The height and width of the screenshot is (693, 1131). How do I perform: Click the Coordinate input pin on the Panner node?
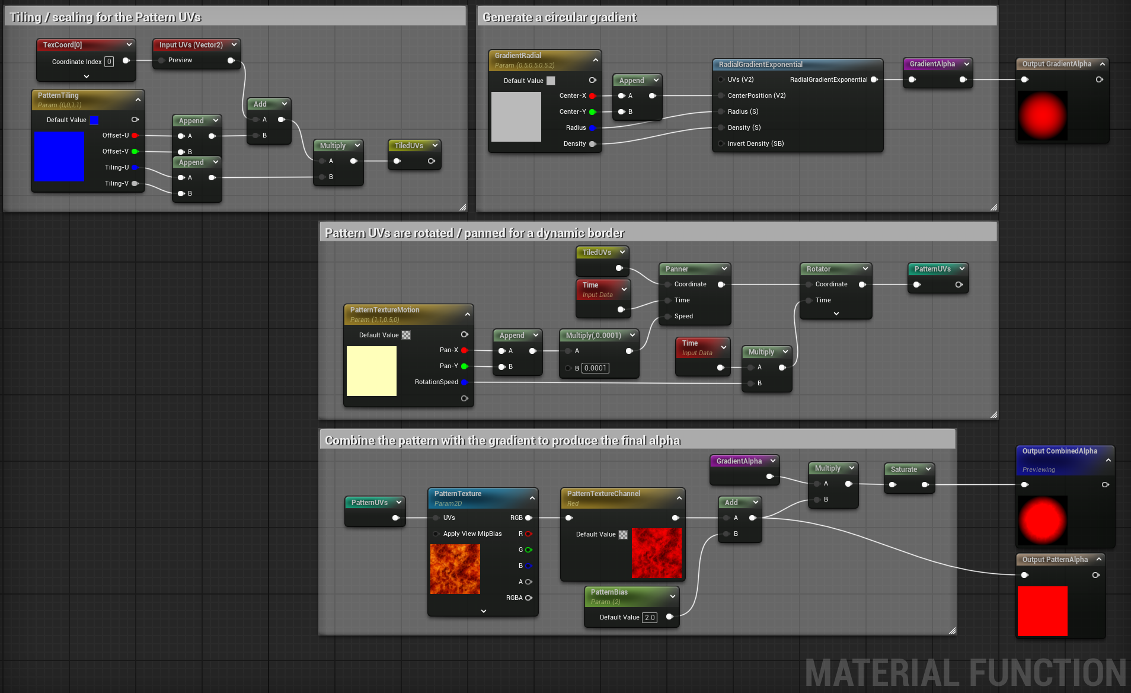coord(666,284)
